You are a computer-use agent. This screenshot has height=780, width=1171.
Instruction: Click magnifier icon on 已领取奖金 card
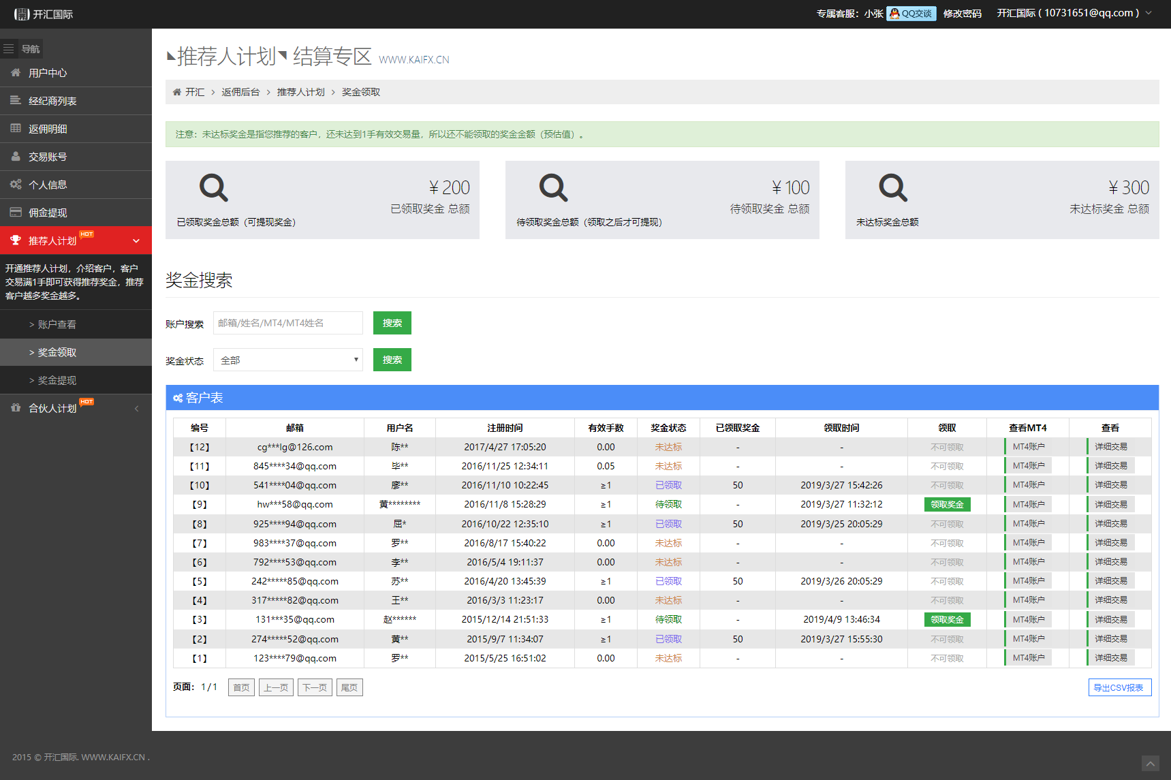[x=213, y=187]
